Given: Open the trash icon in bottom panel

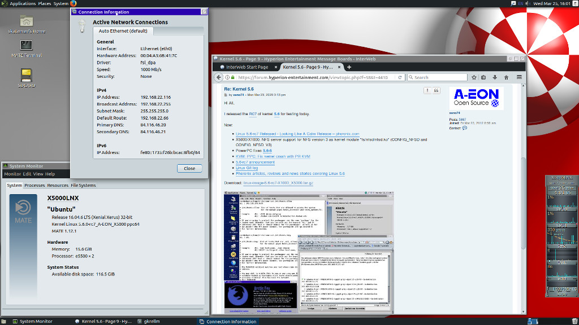Looking at the screenshot, I should [x=574, y=321].
